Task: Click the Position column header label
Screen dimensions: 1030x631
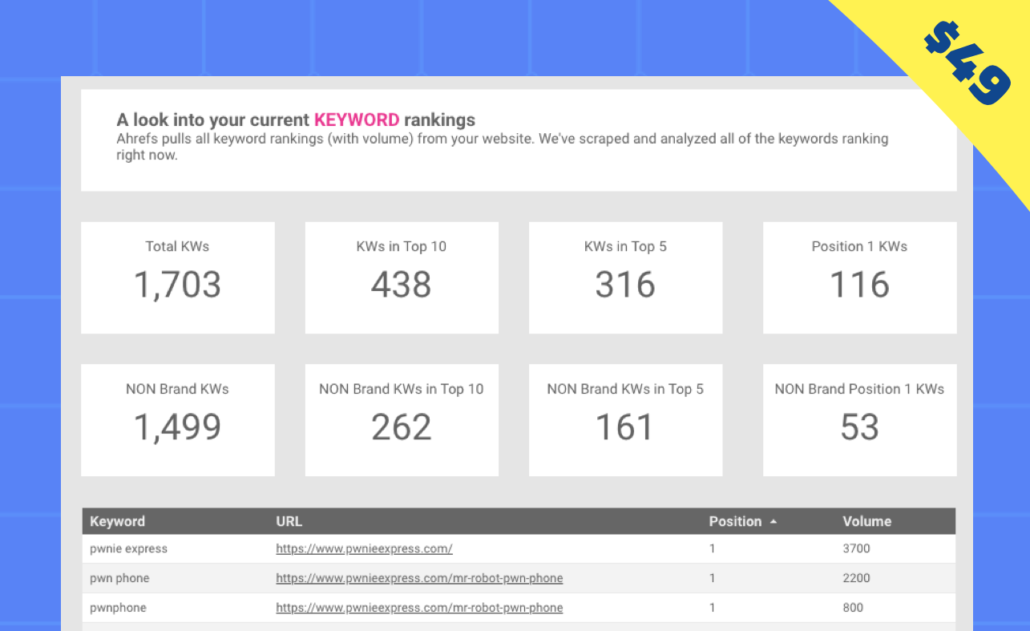Action: pos(735,521)
